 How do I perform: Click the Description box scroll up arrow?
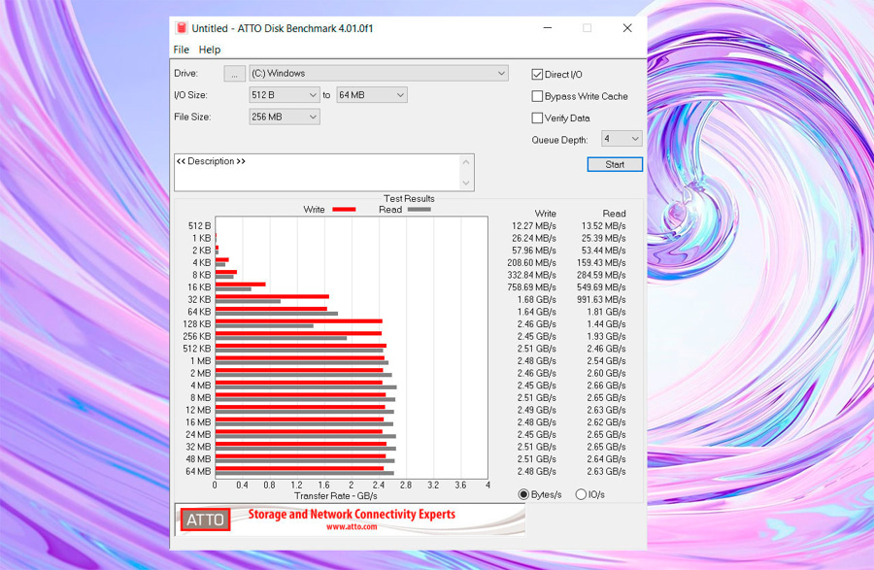coord(466,161)
